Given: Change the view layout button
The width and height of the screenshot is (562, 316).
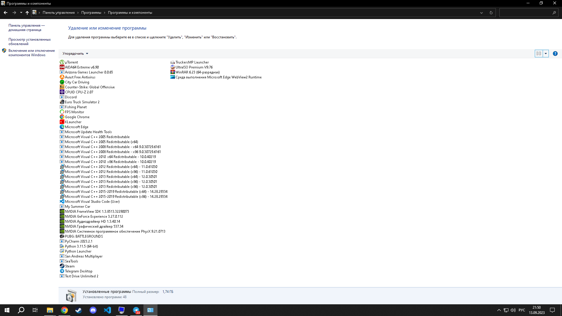Looking at the screenshot, I should pos(539,54).
